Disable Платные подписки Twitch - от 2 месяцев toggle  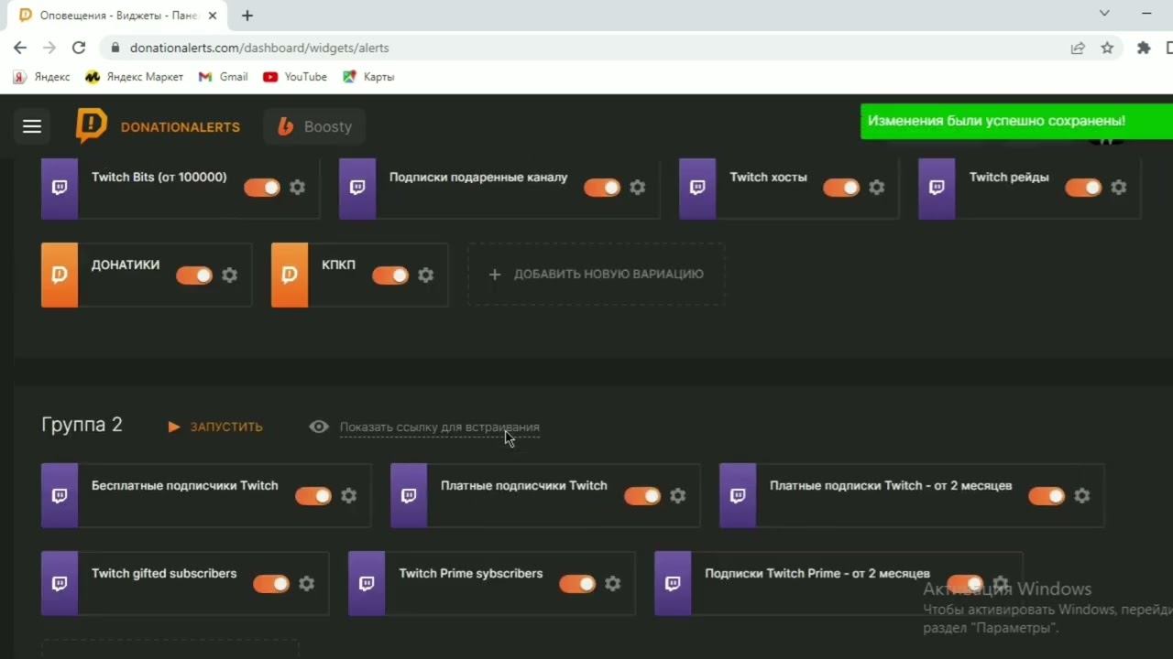click(1047, 496)
